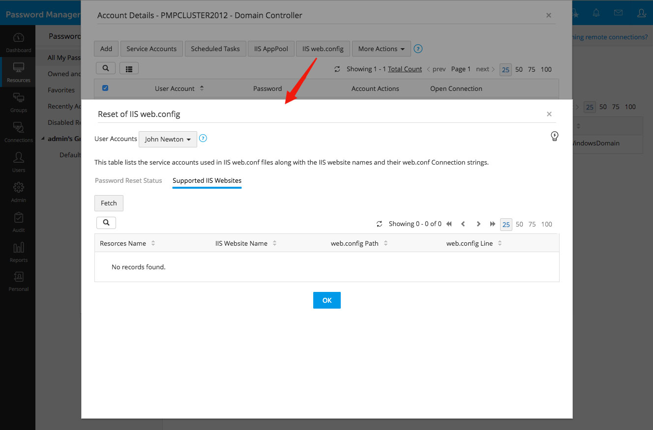653x430 pixels.
Task: Open the User Accounts dropdown showing John Newton
Action: (168, 139)
